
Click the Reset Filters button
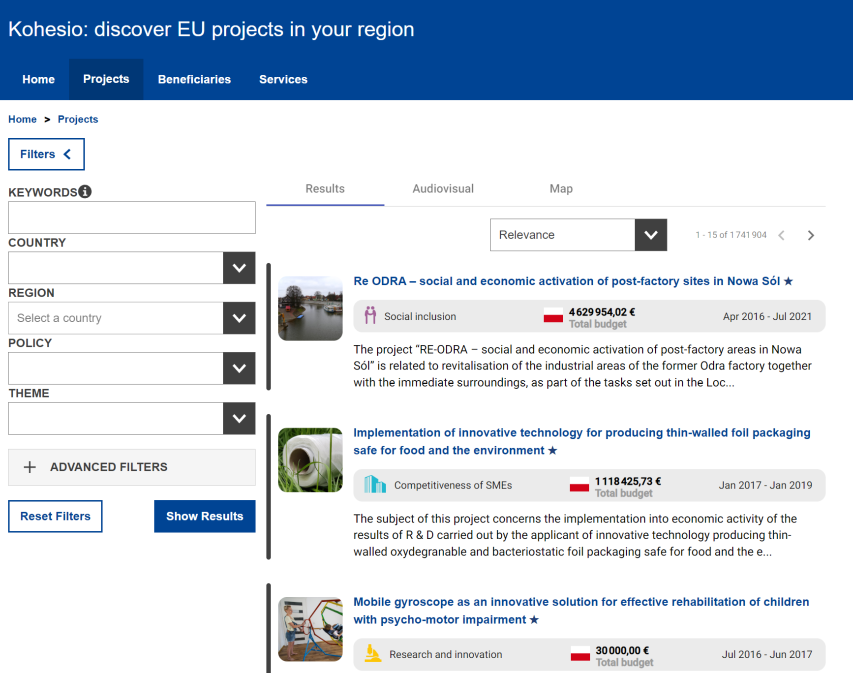(55, 516)
